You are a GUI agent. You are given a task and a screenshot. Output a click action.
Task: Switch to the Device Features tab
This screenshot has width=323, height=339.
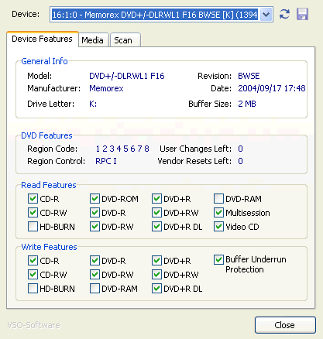(43, 39)
